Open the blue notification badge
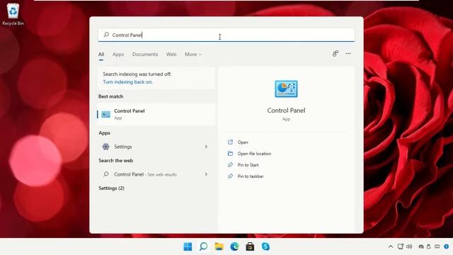 447,246
